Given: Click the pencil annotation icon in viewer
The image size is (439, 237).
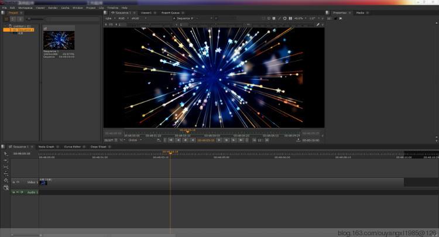Looking at the screenshot, I should [318, 25].
